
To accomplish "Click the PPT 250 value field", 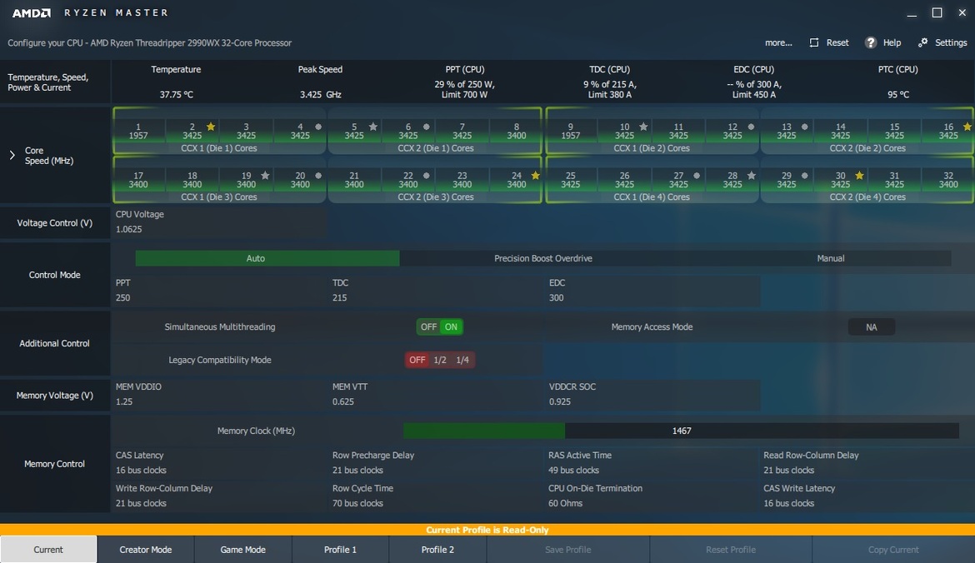I will point(123,297).
